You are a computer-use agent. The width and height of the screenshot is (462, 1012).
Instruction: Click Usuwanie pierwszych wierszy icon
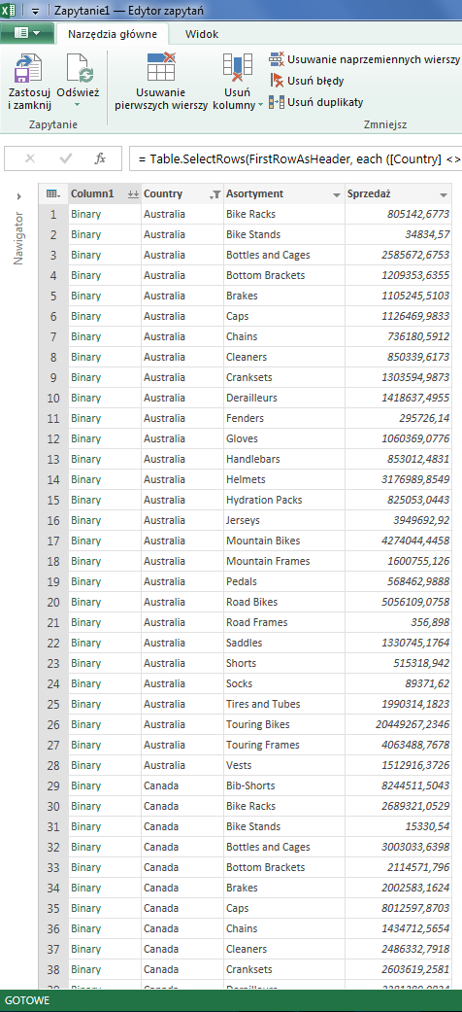161,66
